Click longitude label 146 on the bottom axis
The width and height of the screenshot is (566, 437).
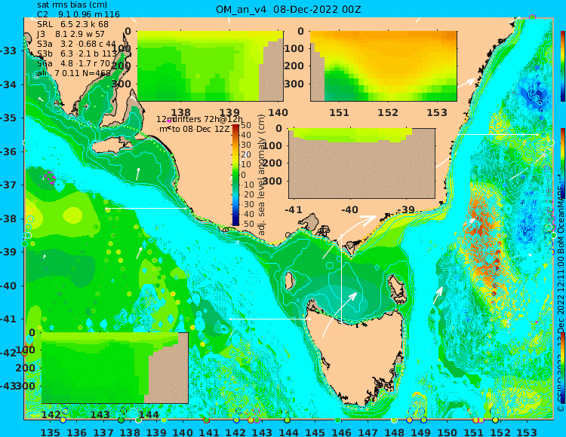tap(341, 432)
